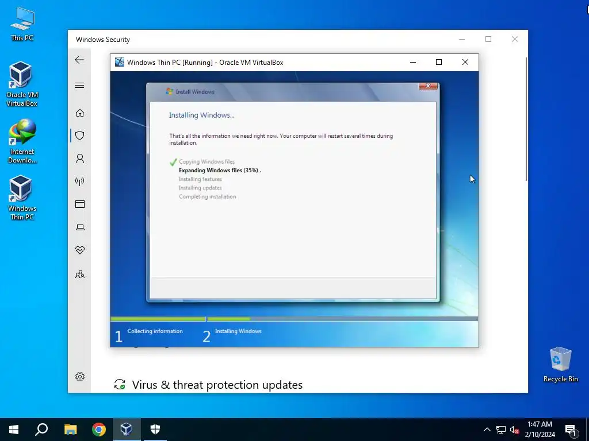Click "Installing updates" step text

[200, 188]
